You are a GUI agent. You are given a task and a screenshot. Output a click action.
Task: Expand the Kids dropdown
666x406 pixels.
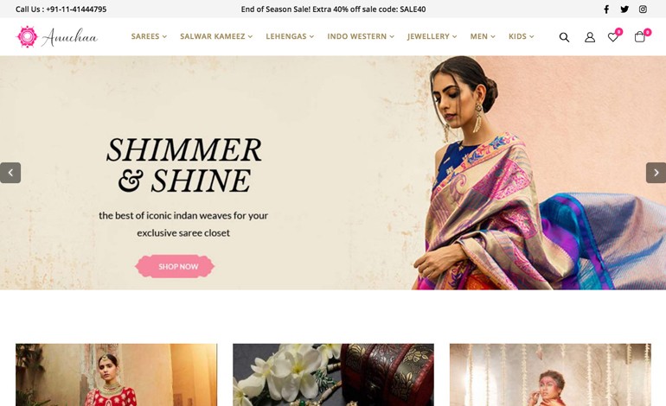click(522, 36)
